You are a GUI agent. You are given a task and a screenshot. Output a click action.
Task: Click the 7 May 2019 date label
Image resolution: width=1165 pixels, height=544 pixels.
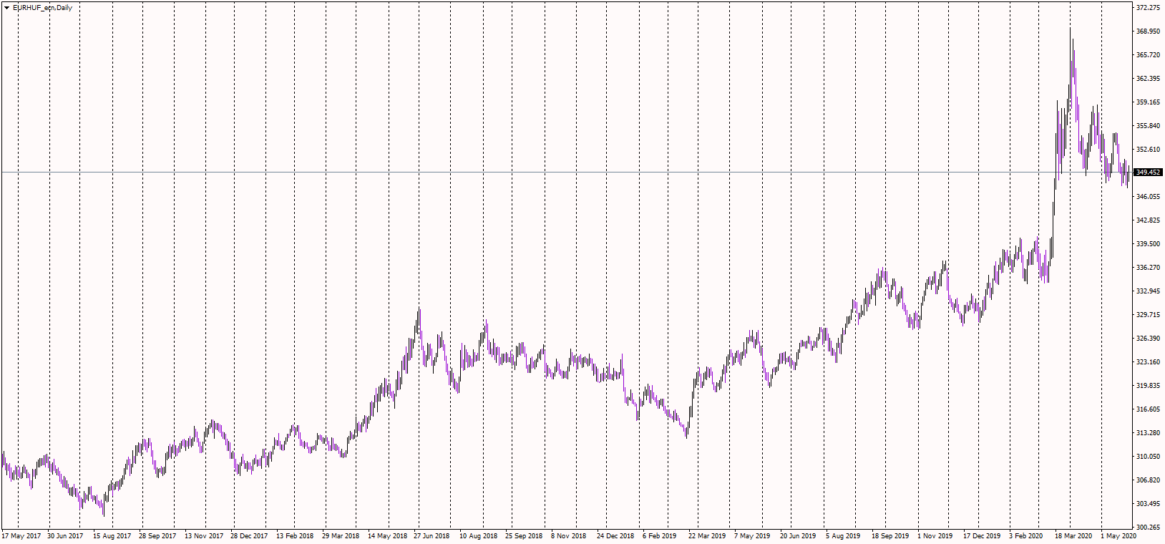[x=752, y=536]
